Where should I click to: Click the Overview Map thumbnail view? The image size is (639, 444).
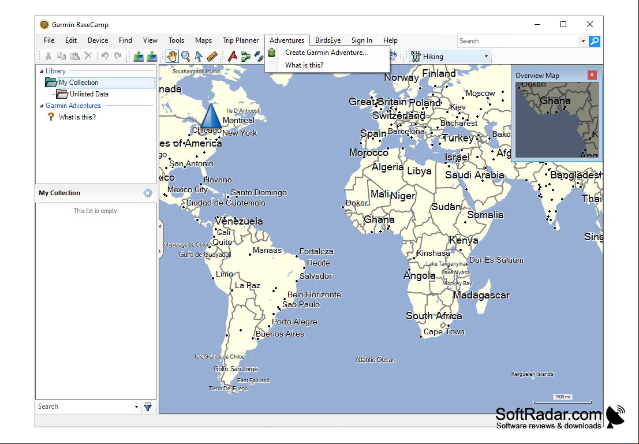[556, 120]
